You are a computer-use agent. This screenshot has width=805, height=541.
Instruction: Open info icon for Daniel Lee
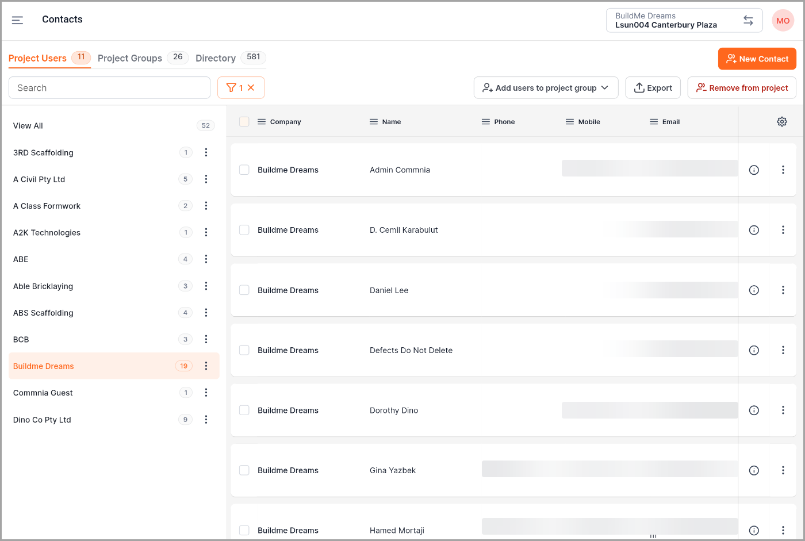pos(754,290)
